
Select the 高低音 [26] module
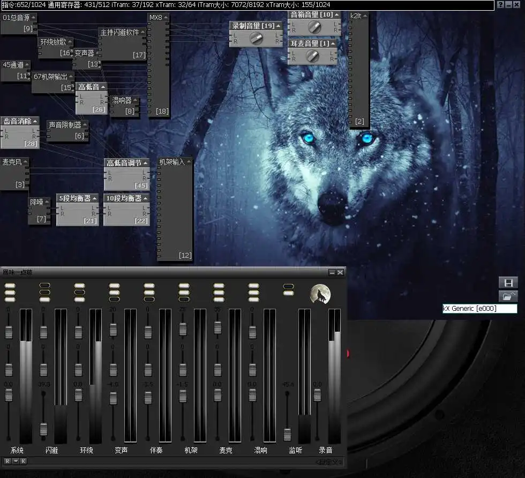click(92, 99)
